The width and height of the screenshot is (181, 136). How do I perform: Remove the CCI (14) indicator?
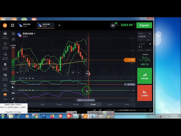[33, 90]
